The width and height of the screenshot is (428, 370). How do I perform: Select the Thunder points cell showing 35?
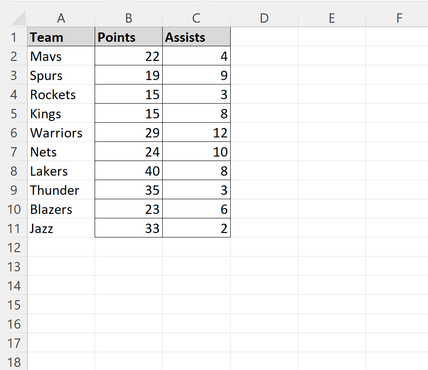128,190
